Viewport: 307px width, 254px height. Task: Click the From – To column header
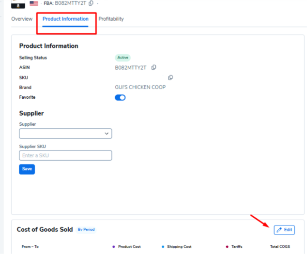(x=30, y=247)
